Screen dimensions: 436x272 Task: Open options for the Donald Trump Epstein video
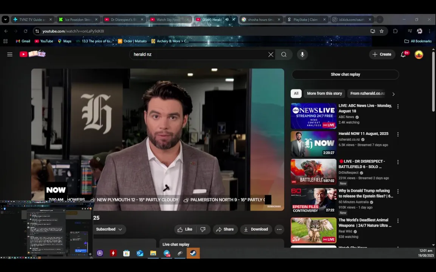click(398, 192)
